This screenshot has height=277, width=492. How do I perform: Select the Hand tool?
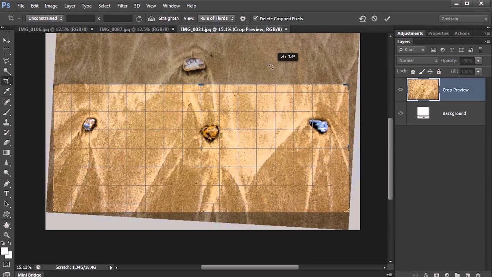7,225
